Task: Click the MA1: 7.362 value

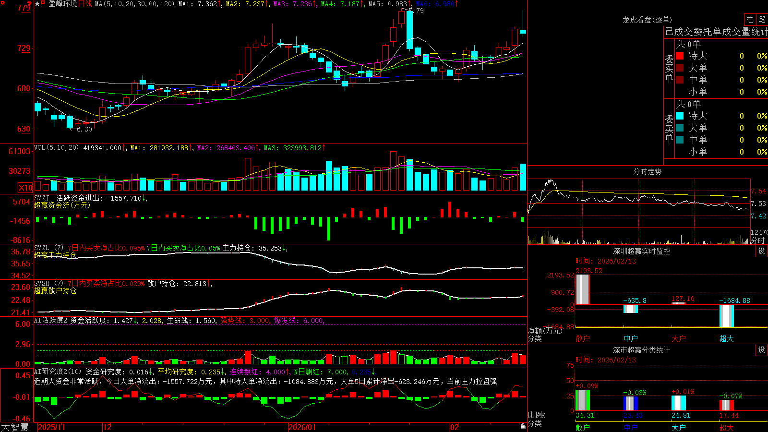Action: (x=199, y=4)
